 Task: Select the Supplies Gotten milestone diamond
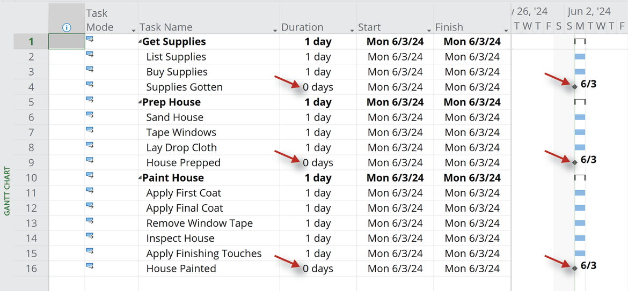pos(575,86)
